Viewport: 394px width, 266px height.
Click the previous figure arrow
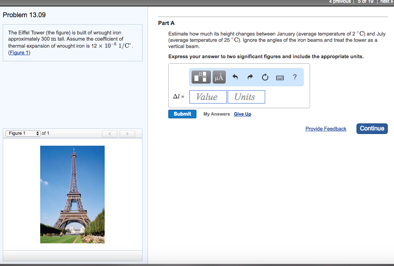[x=109, y=134]
